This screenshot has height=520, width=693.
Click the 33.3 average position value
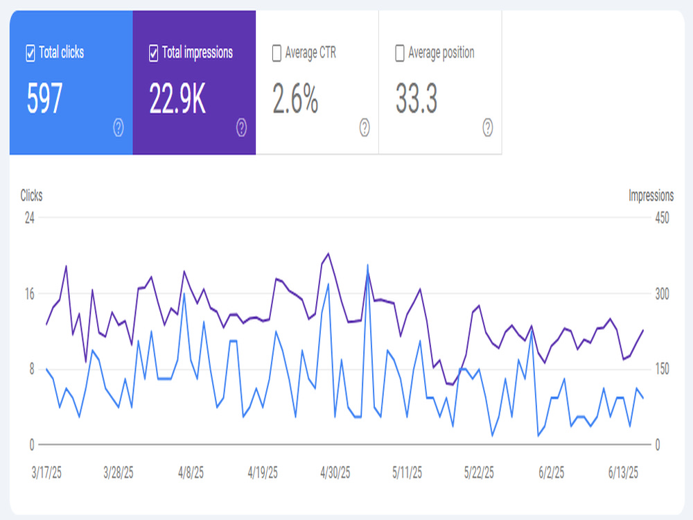tap(416, 98)
